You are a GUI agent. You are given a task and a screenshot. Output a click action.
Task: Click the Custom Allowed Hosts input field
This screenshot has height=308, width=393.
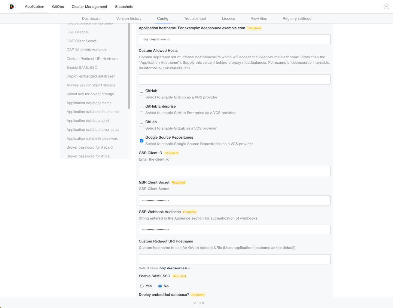pyautogui.click(x=235, y=79)
